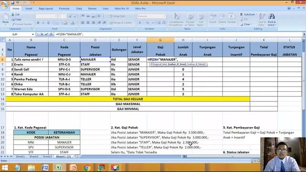
Task: Open the General number format dropdown
Action: 164,16
